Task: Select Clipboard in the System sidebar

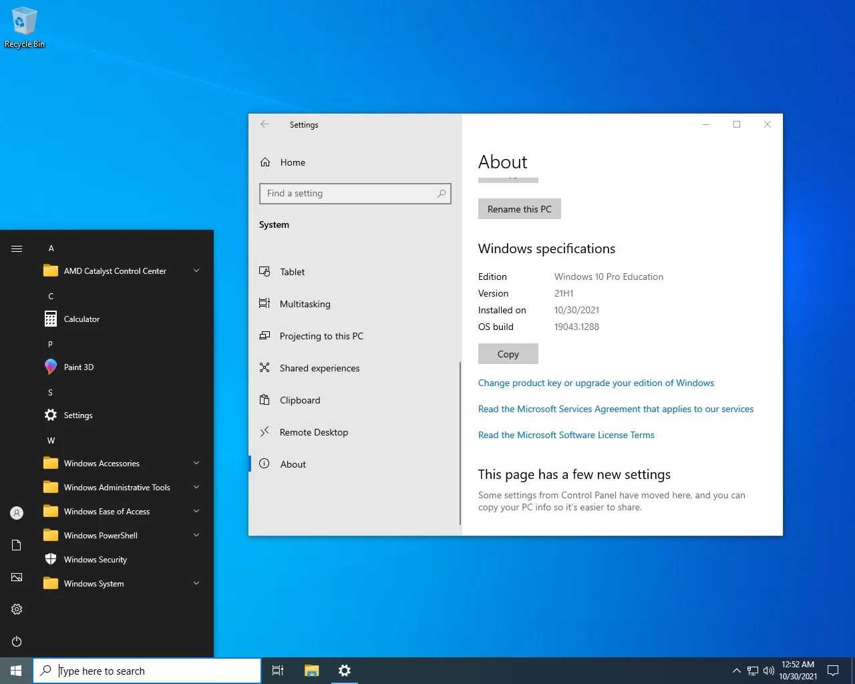Action: point(300,400)
